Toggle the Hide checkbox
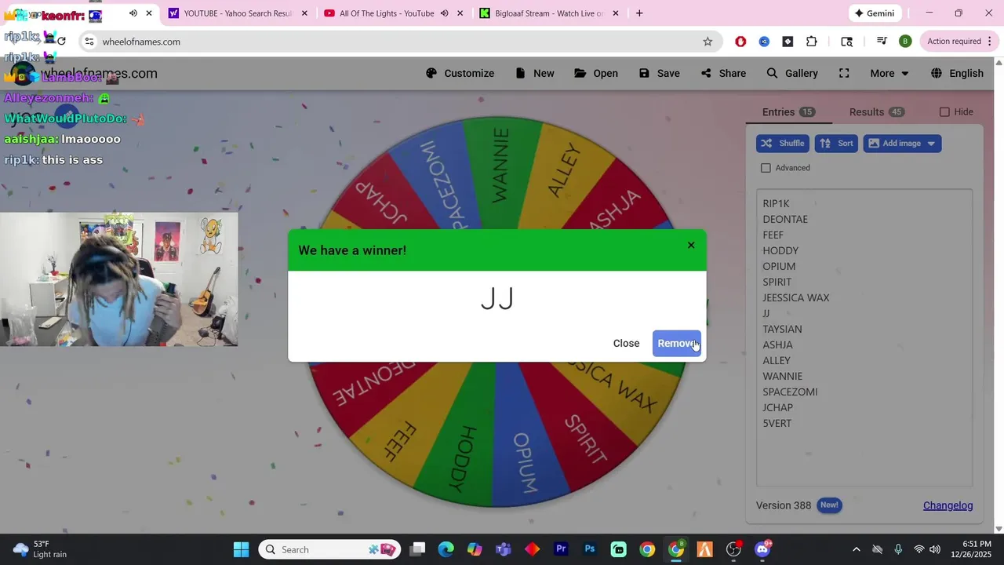Screen dimensions: 1004x565 [944, 112]
